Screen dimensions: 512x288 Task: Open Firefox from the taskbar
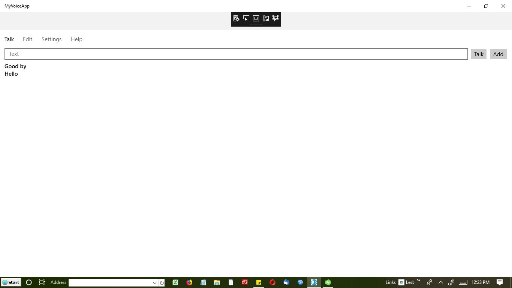[189, 282]
